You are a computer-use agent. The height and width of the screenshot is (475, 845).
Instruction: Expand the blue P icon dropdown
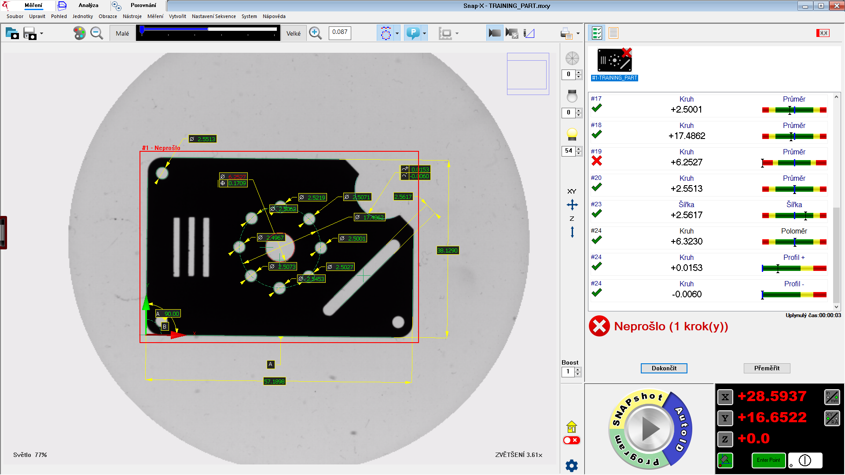[424, 33]
